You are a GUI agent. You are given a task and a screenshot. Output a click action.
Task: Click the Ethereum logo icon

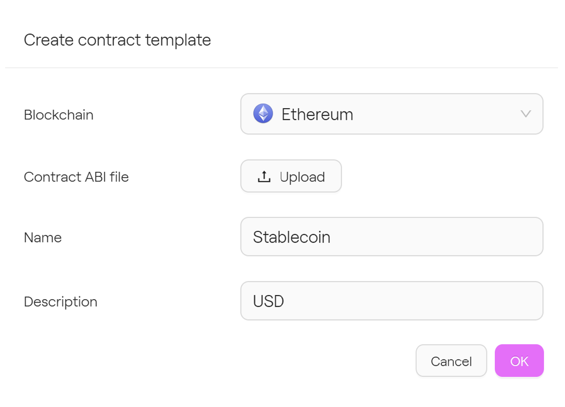(x=263, y=114)
